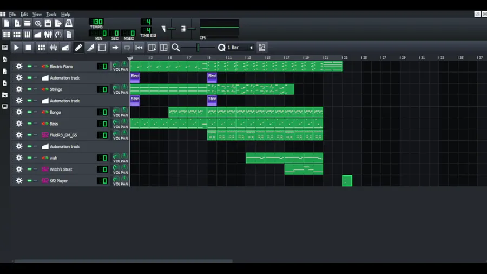Screen dimensions: 487x274
Task: Adjust the horizontal zoom slider
Action: point(198,48)
